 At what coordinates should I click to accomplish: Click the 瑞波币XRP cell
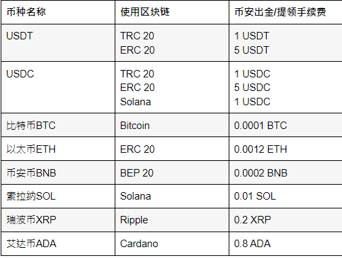pos(58,220)
